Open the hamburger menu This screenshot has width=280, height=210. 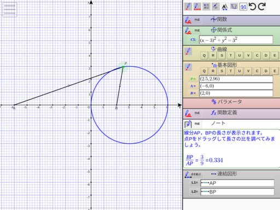(10, 10)
